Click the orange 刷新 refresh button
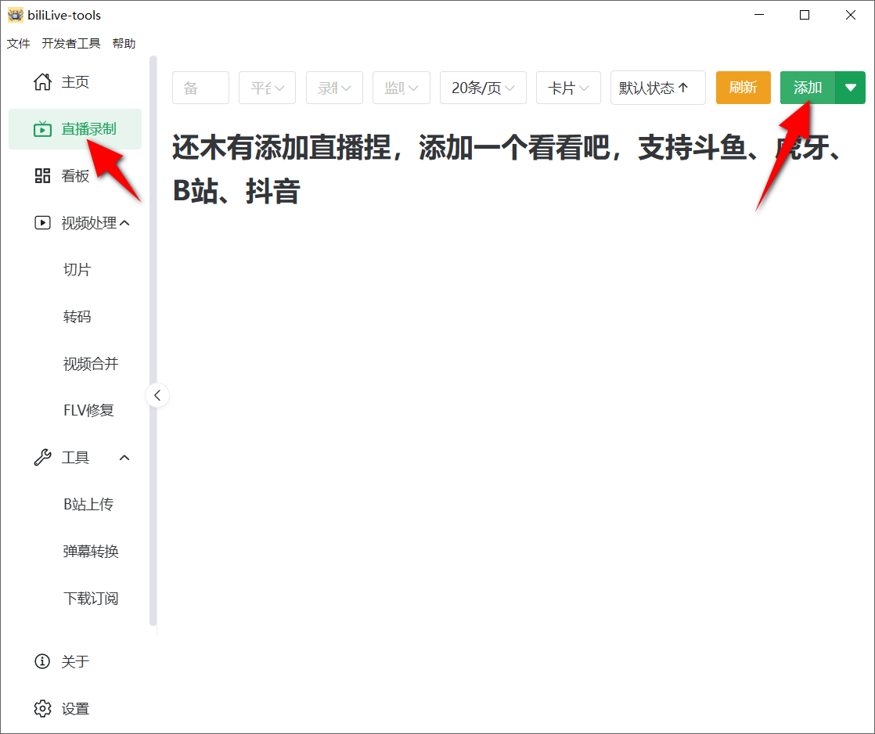875x734 pixels. pyautogui.click(x=743, y=88)
